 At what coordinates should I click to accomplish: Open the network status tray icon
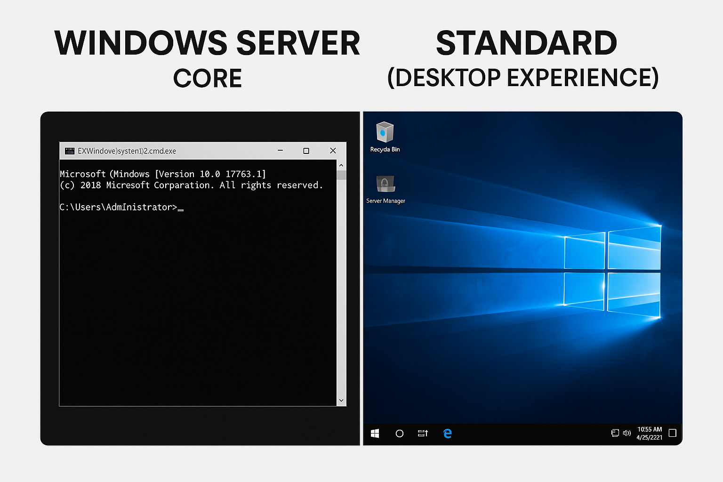[x=615, y=433]
